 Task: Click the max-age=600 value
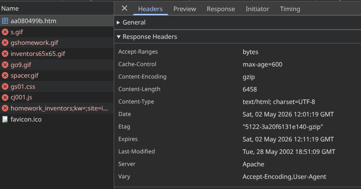click(262, 64)
